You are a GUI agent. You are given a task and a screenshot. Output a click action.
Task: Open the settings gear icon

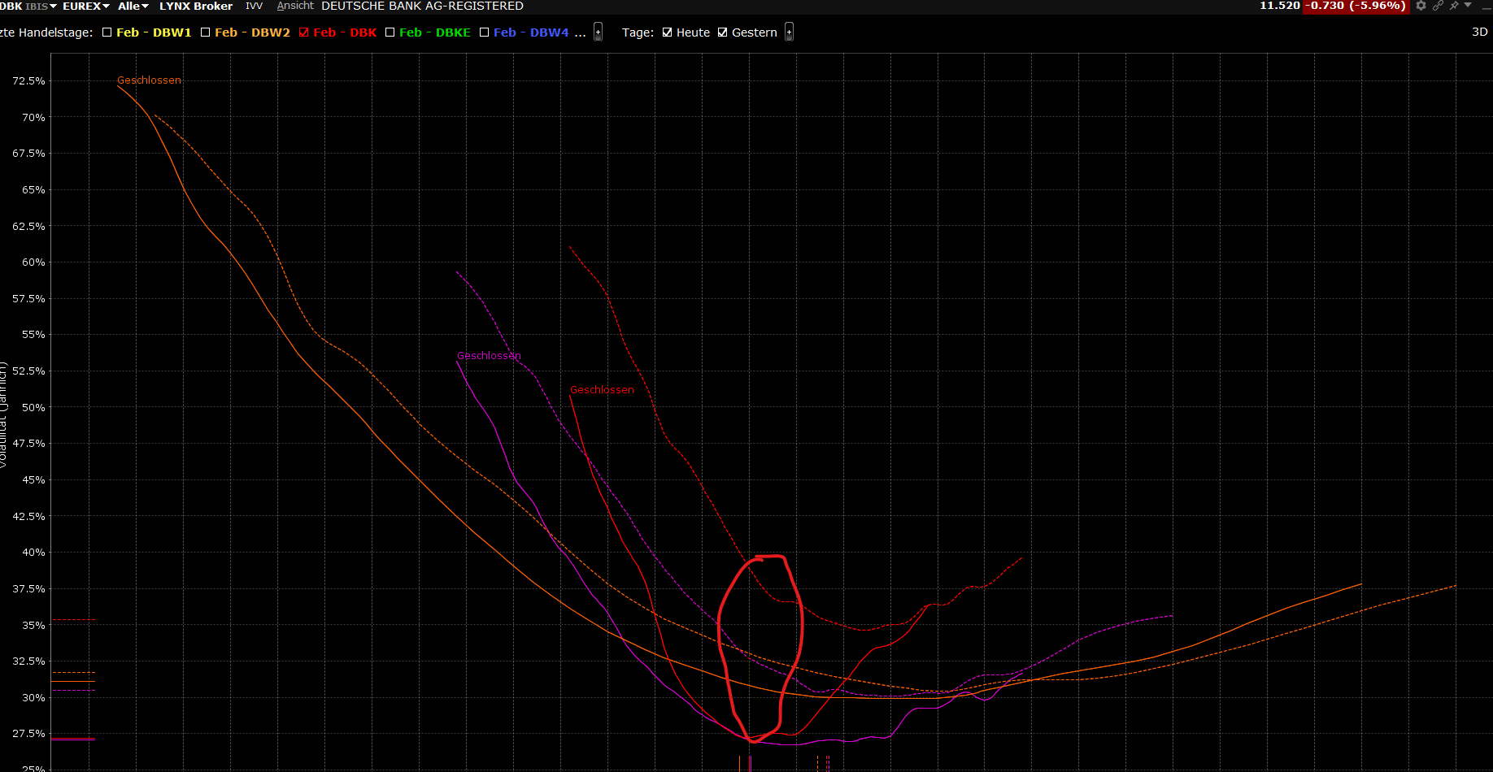click(x=1421, y=6)
